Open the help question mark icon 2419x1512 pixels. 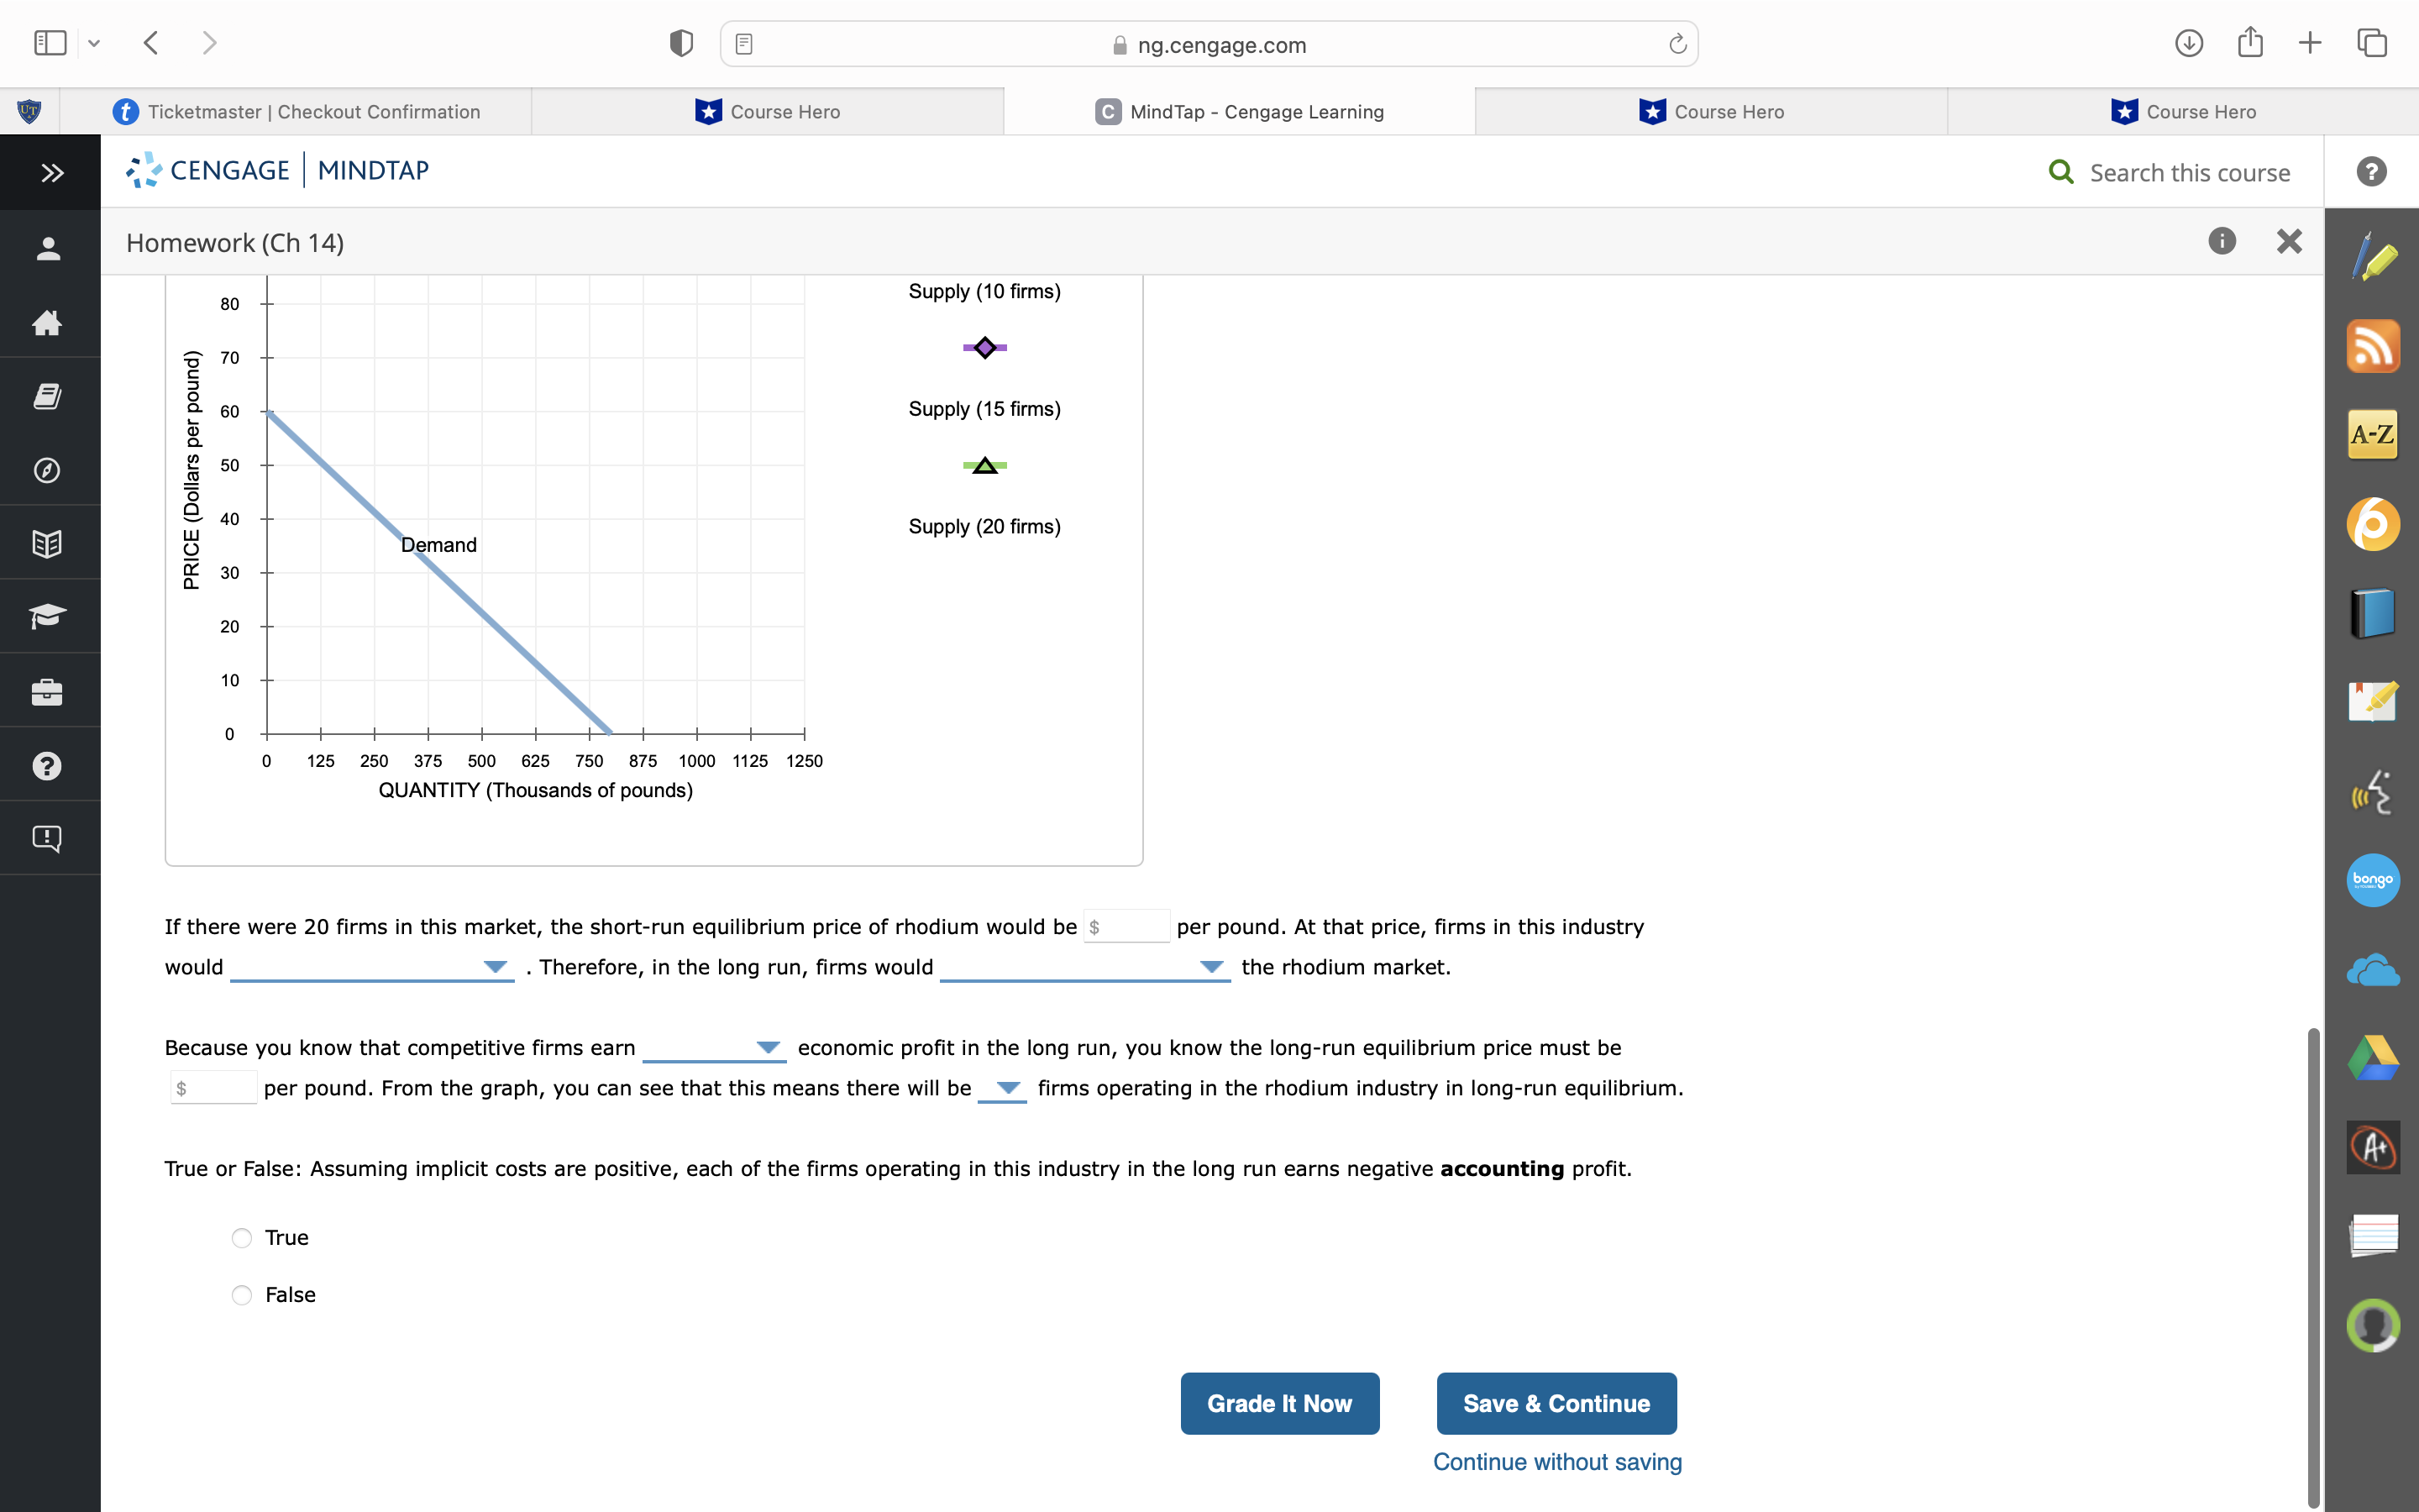tap(47, 764)
